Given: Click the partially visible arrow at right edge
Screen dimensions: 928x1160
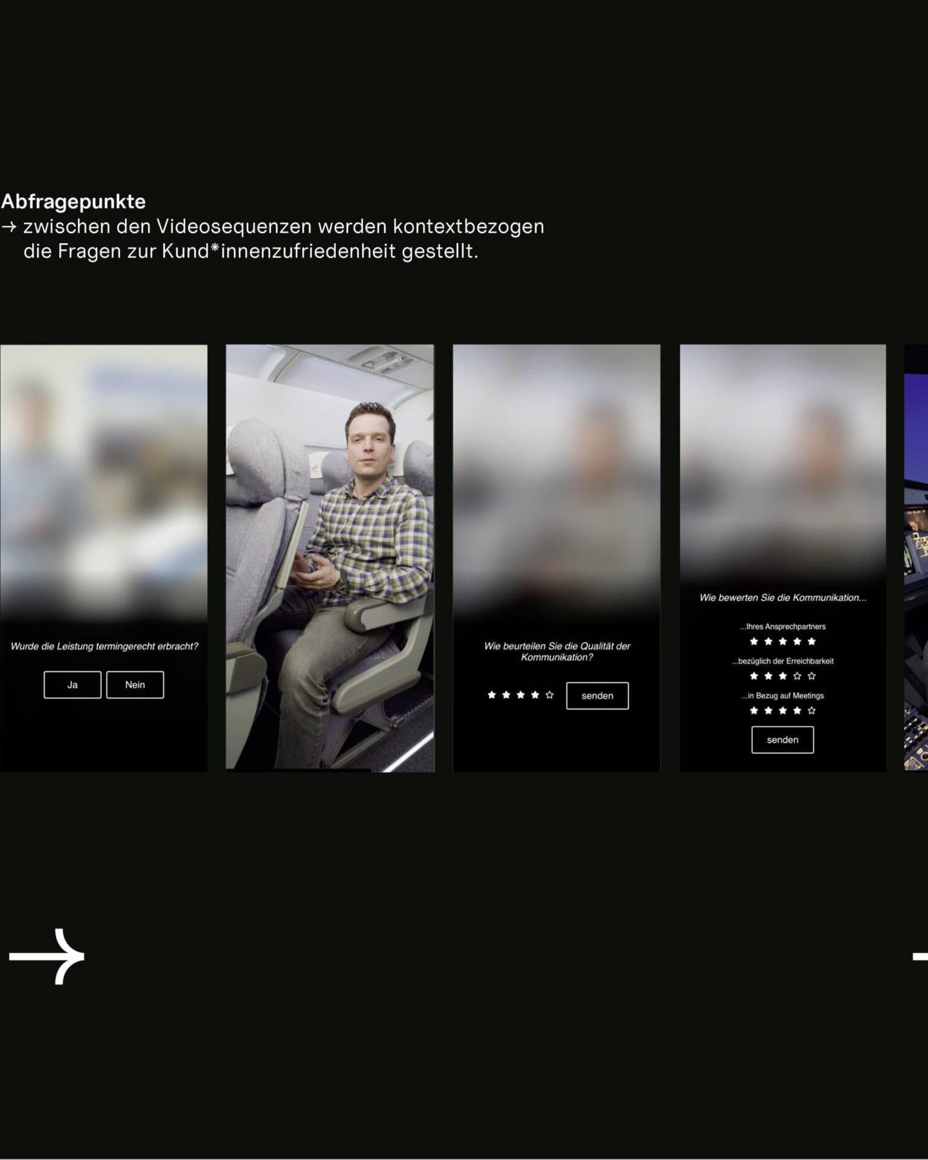Looking at the screenshot, I should point(920,956).
